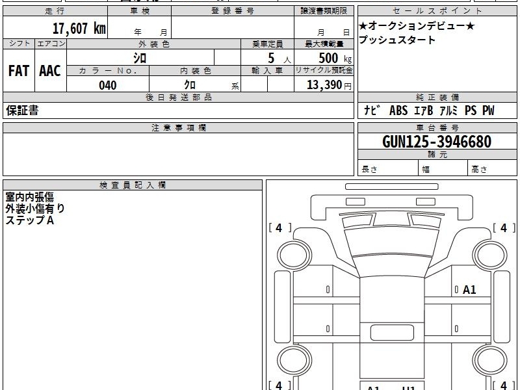Click the 内装色 header cell
This screenshot has height=390, width=520.
point(195,71)
